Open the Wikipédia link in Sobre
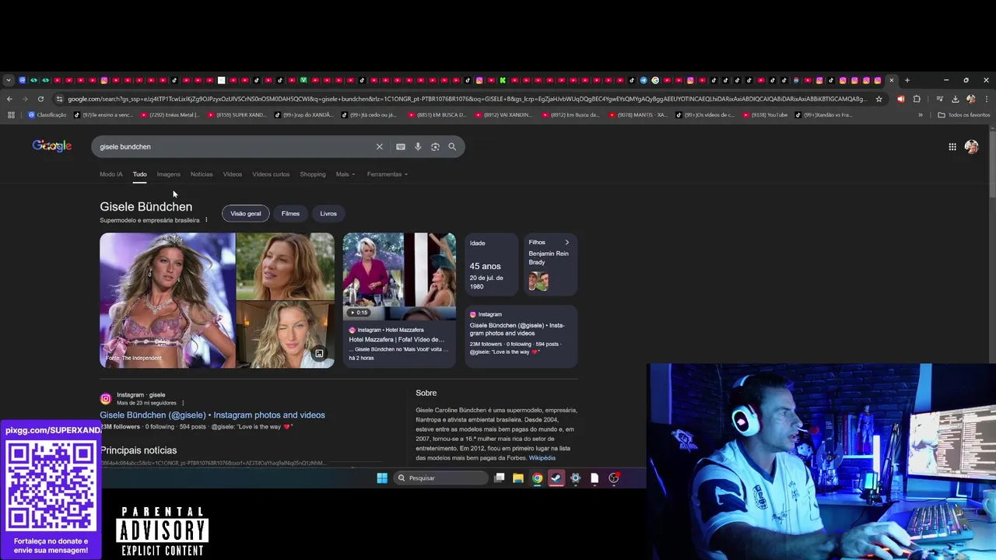996x560 pixels. [542, 458]
